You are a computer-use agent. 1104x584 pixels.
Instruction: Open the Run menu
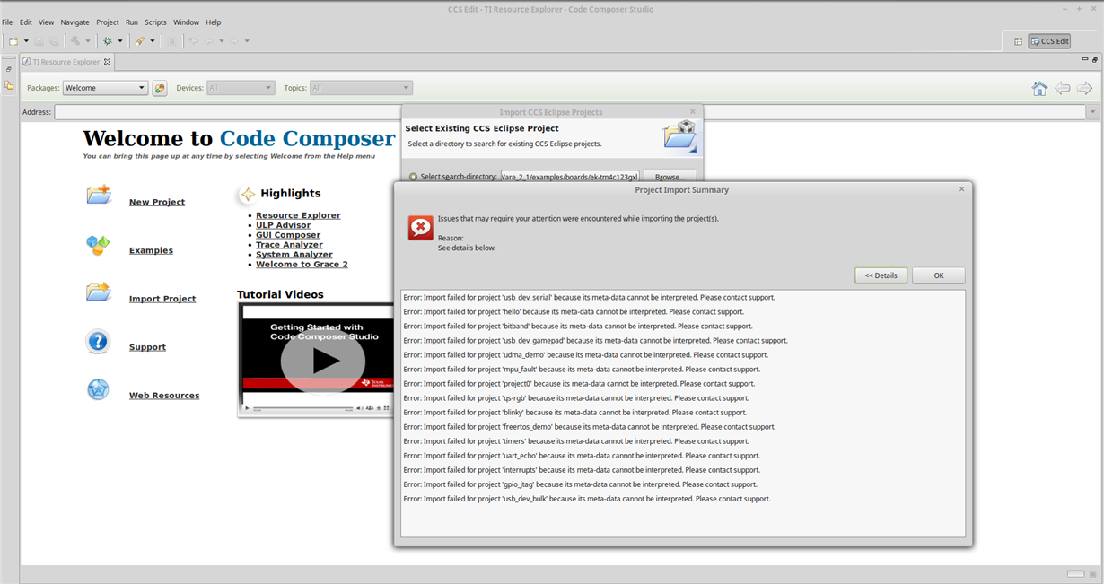(132, 22)
